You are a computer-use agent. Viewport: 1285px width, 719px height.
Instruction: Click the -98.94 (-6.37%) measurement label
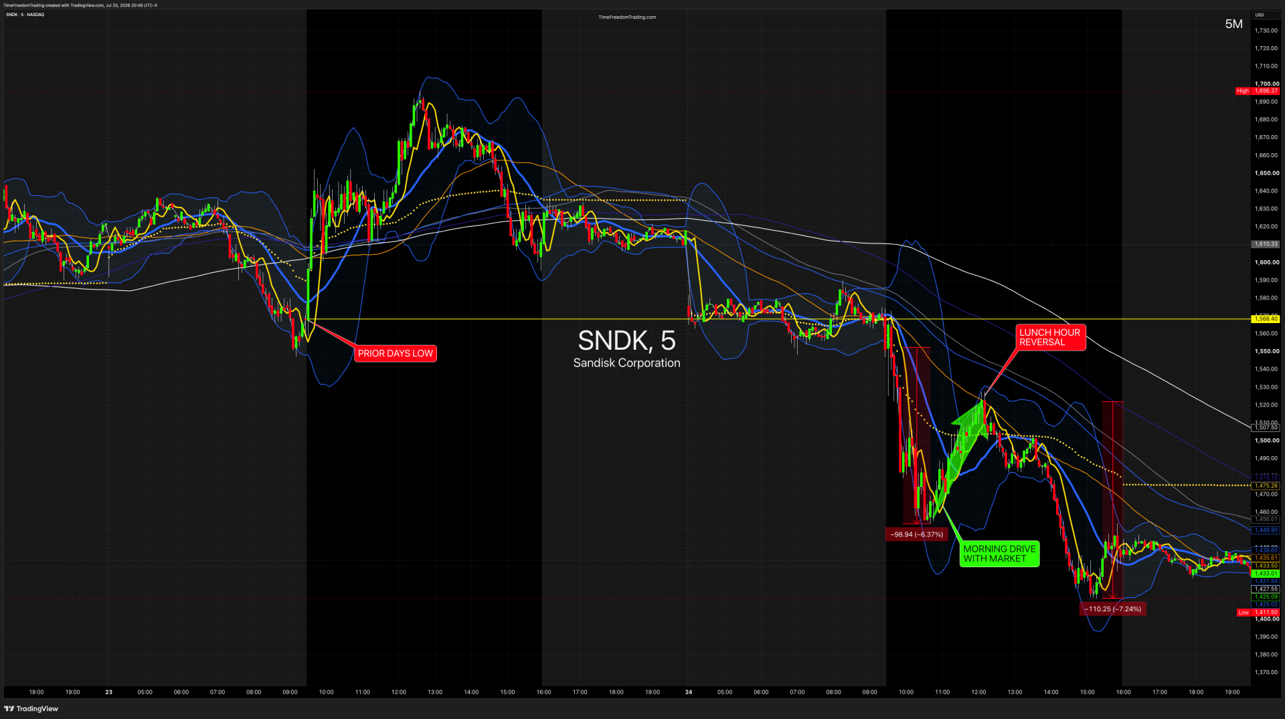pyautogui.click(x=916, y=534)
